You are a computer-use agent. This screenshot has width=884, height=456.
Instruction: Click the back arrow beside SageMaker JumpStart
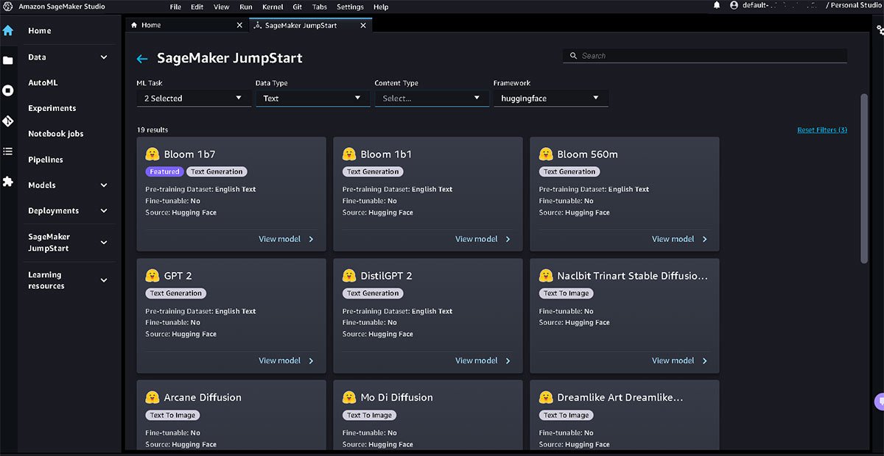(143, 59)
